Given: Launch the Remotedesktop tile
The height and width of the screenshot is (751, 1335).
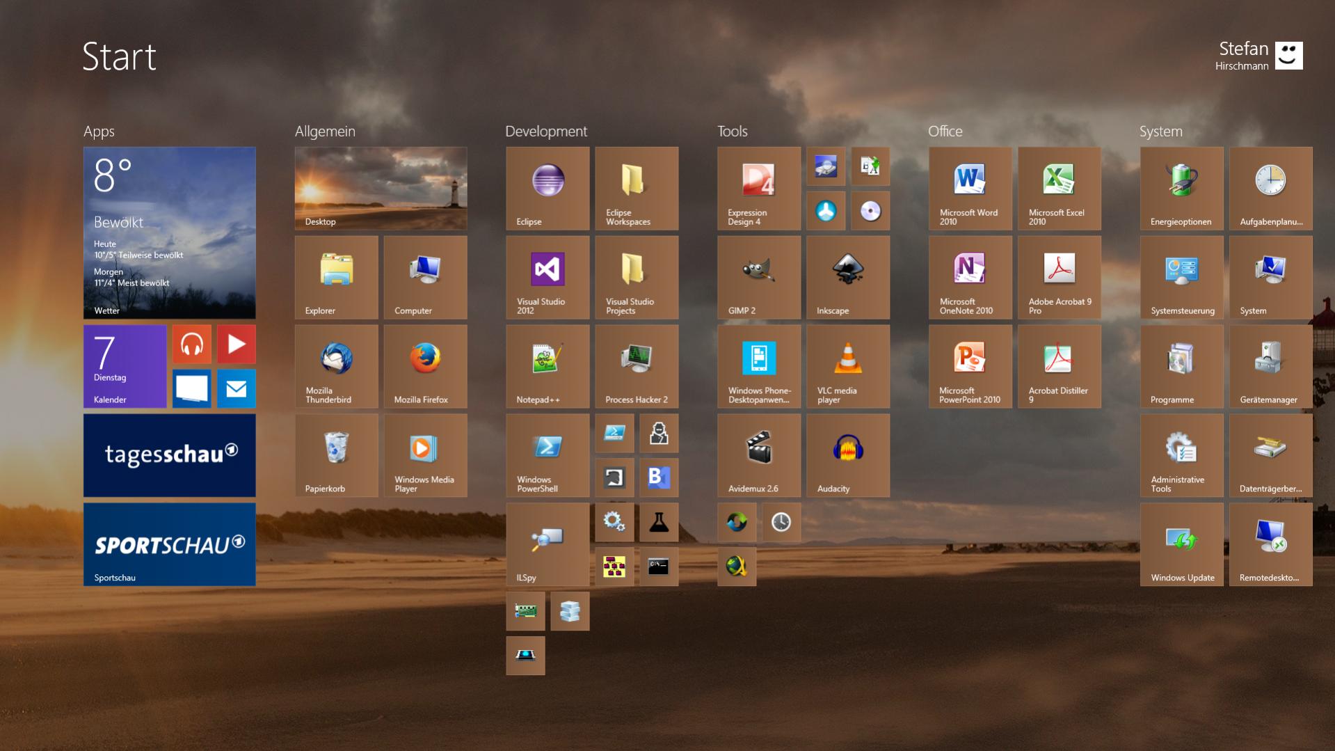Looking at the screenshot, I should pyautogui.click(x=1272, y=544).
